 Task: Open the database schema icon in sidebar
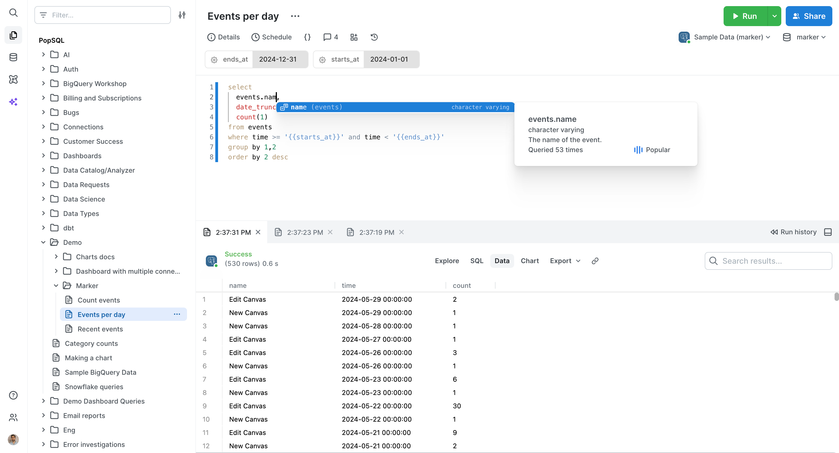(x=13, y=57)
